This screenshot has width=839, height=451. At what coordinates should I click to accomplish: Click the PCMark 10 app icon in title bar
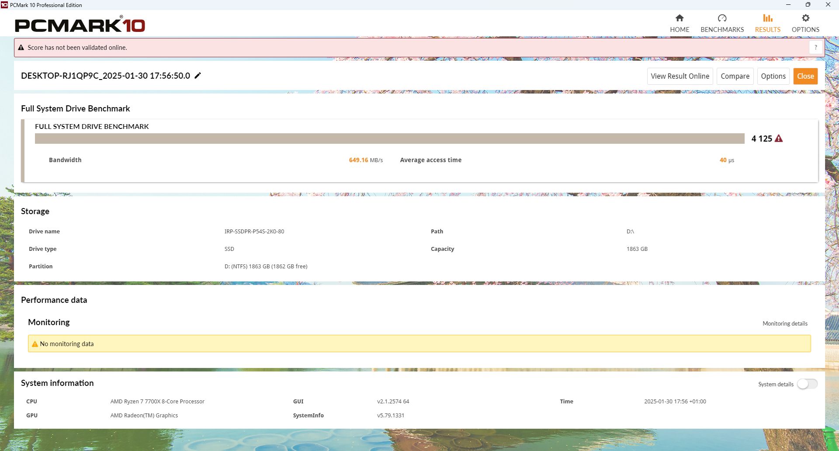click(4, 5)
